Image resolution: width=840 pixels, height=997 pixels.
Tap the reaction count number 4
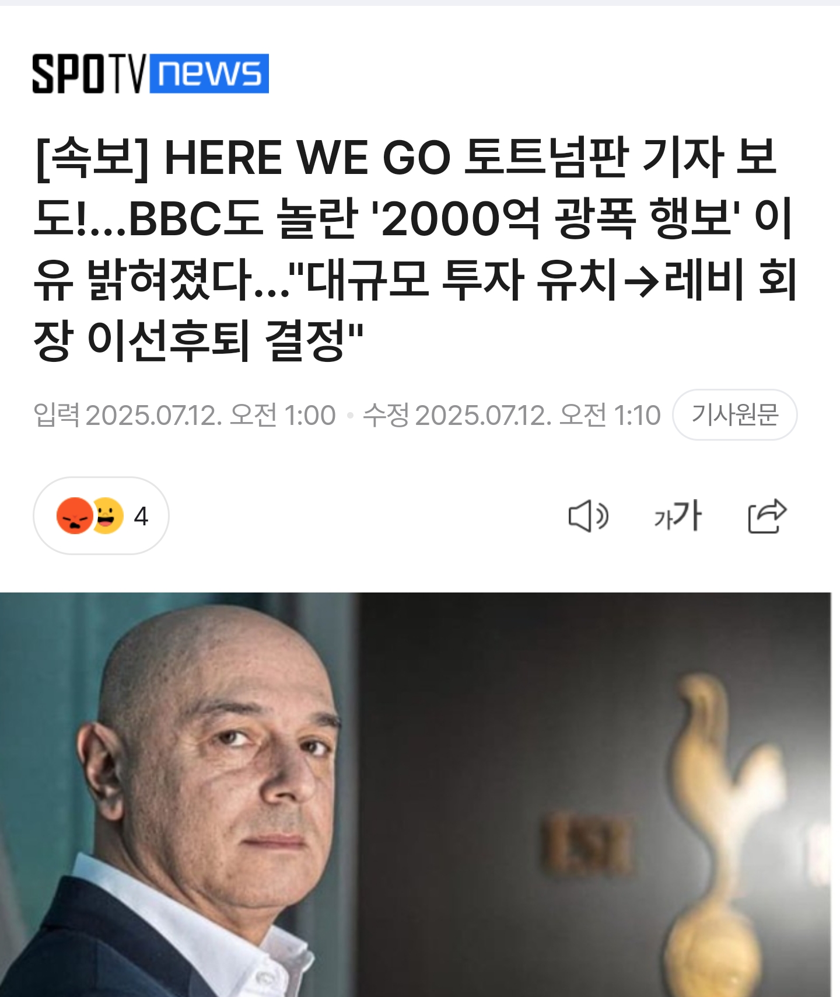point(141,516)
